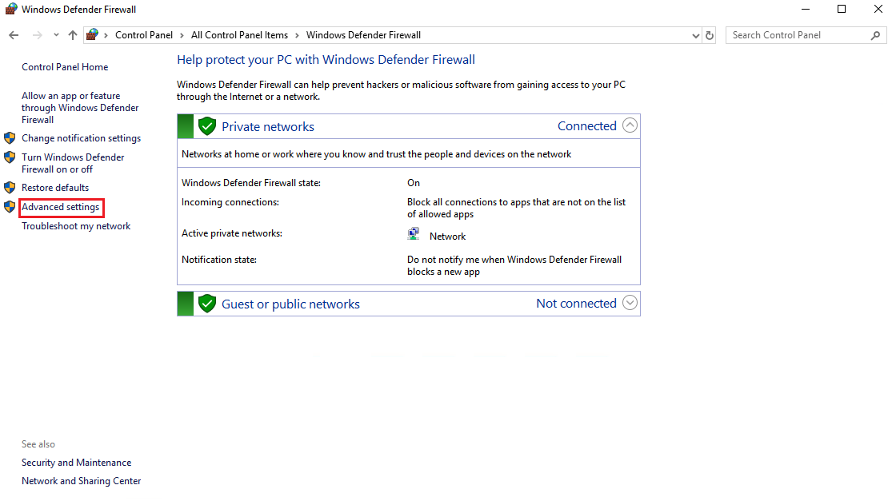Image resolution: width=896 pixels, height=501 pixels.
Task: Select All Control Panel Items breadcrumb
Action: [239, 35]
